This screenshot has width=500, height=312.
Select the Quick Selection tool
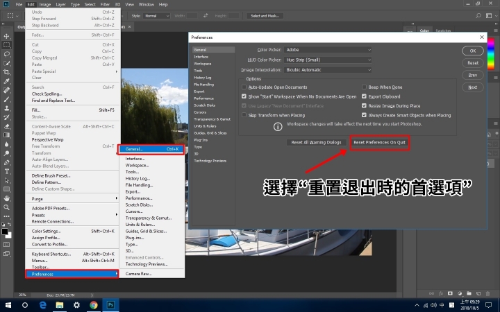(6, 63)
